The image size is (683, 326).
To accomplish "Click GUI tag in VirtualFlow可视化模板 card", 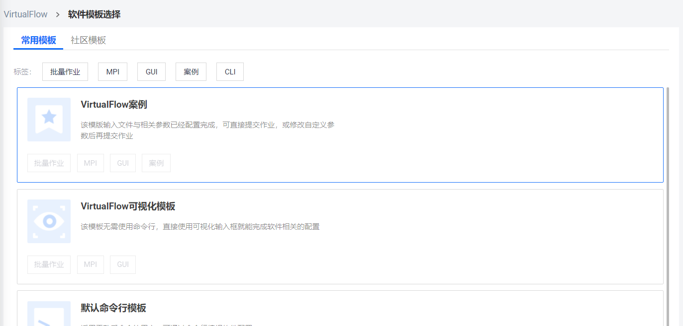I will (x=123, y=264).
